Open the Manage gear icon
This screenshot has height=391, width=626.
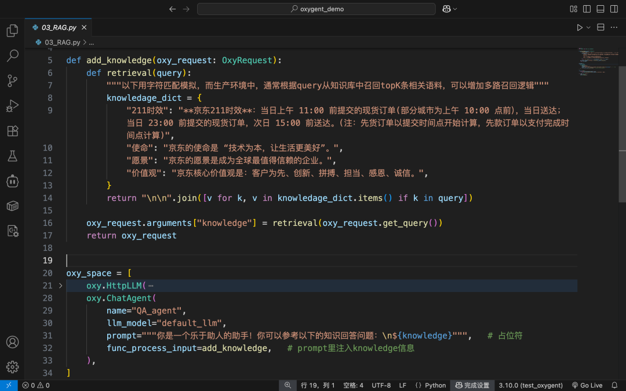coord(12,367)
